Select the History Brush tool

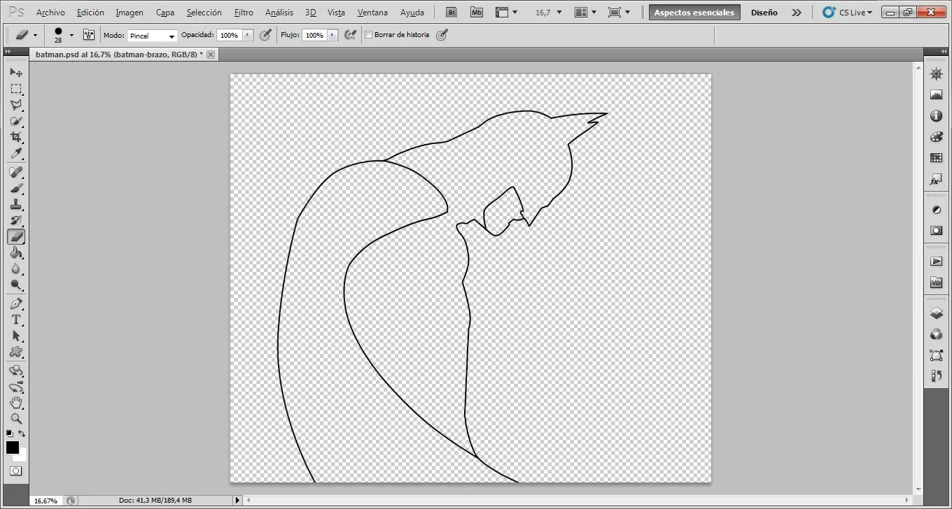(16, 220)
